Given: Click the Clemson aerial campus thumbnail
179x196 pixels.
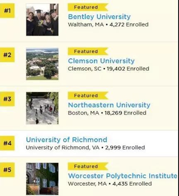Looking at the screenshot, I should coord(42,64).
